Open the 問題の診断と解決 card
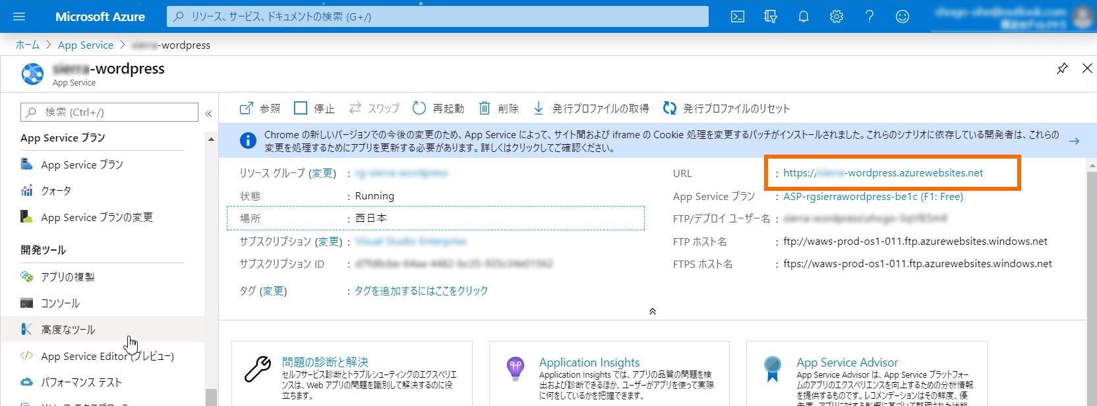This screenshot has height=406, width=1097. [352, 374]
